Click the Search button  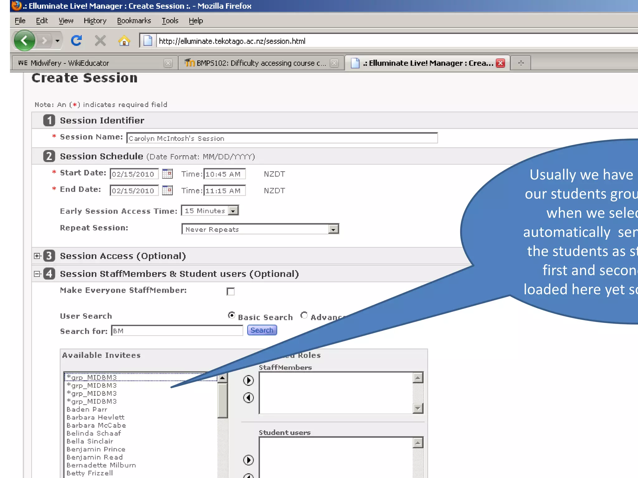point(262,330)
